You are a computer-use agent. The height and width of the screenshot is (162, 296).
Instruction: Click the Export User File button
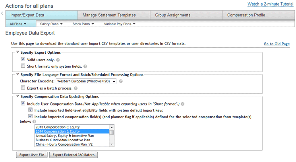tap(31, 155)
